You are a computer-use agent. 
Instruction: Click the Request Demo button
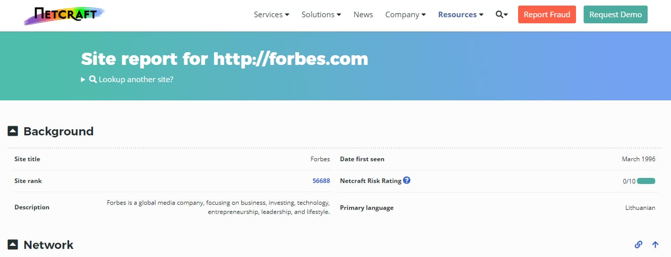coord(616,14)
